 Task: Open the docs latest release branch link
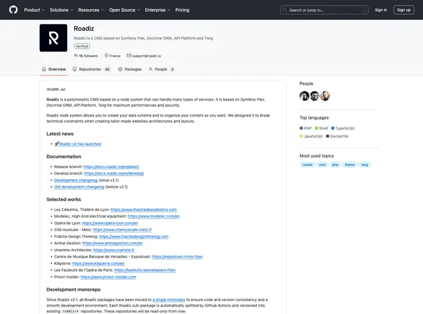(x=111, y=167)
